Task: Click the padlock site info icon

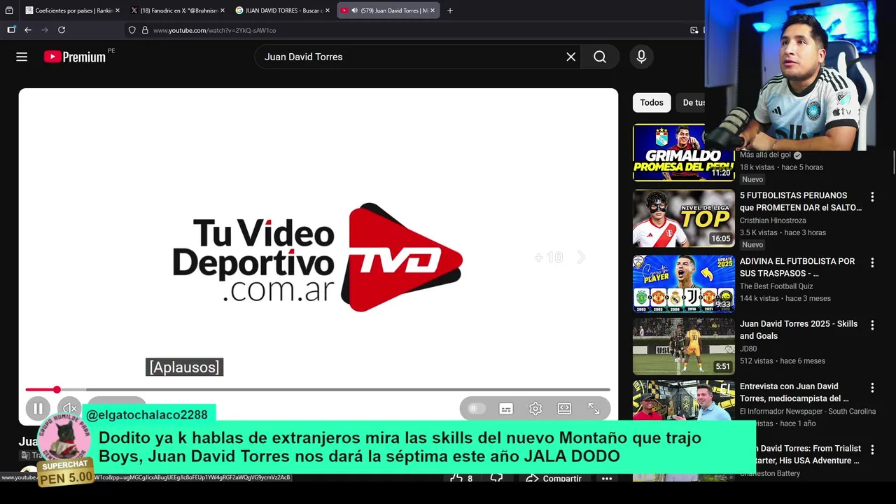Action: [145, 30]
